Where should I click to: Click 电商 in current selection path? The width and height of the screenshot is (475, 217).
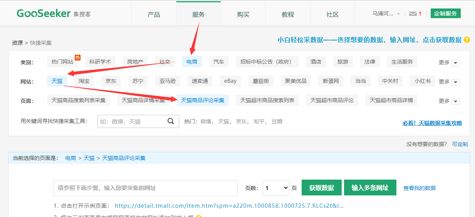click(x=70, y=158)
